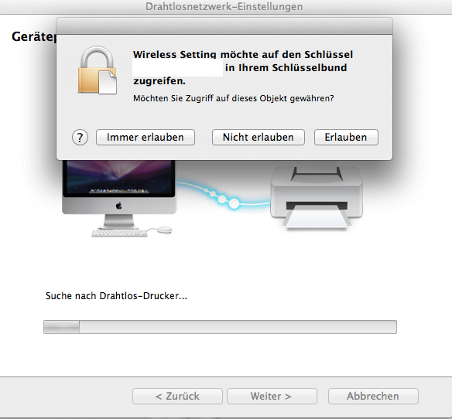Click the keyboard and mouse illustration
452x419 pixels.
click(132, 231)
